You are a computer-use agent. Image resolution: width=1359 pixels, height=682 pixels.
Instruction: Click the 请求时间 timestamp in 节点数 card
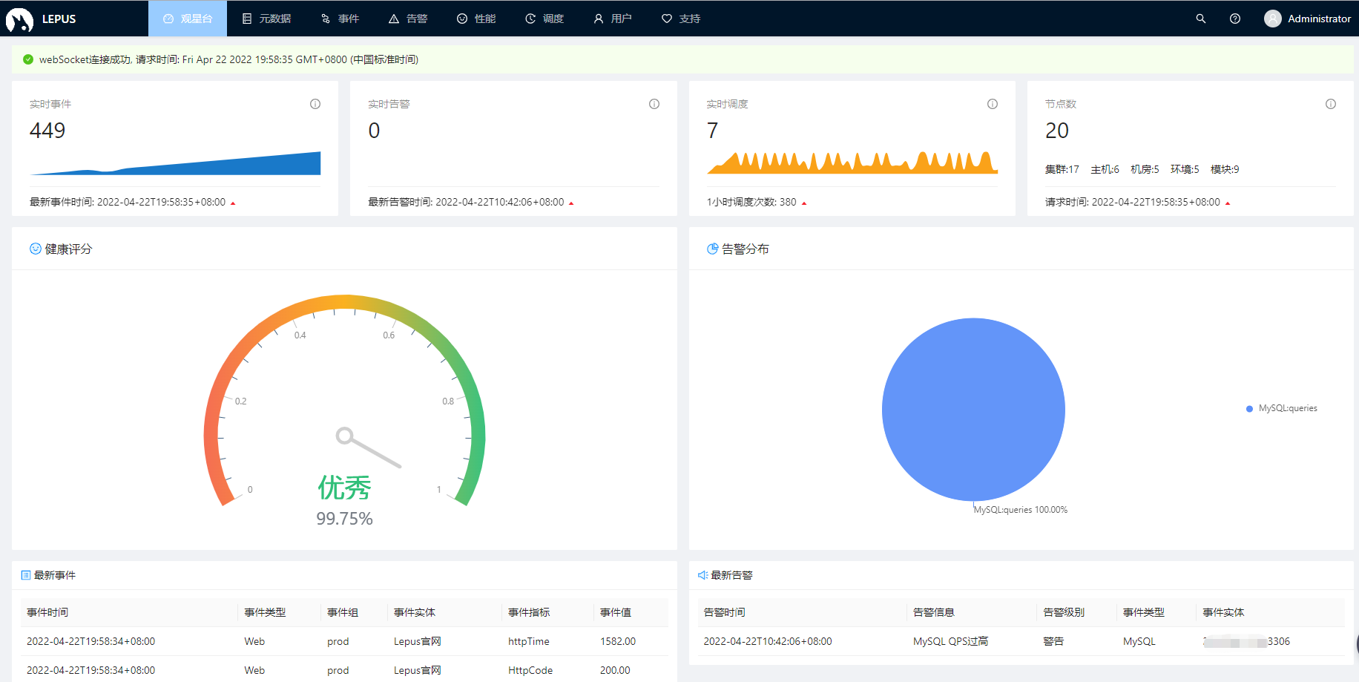coord(1133,202)
